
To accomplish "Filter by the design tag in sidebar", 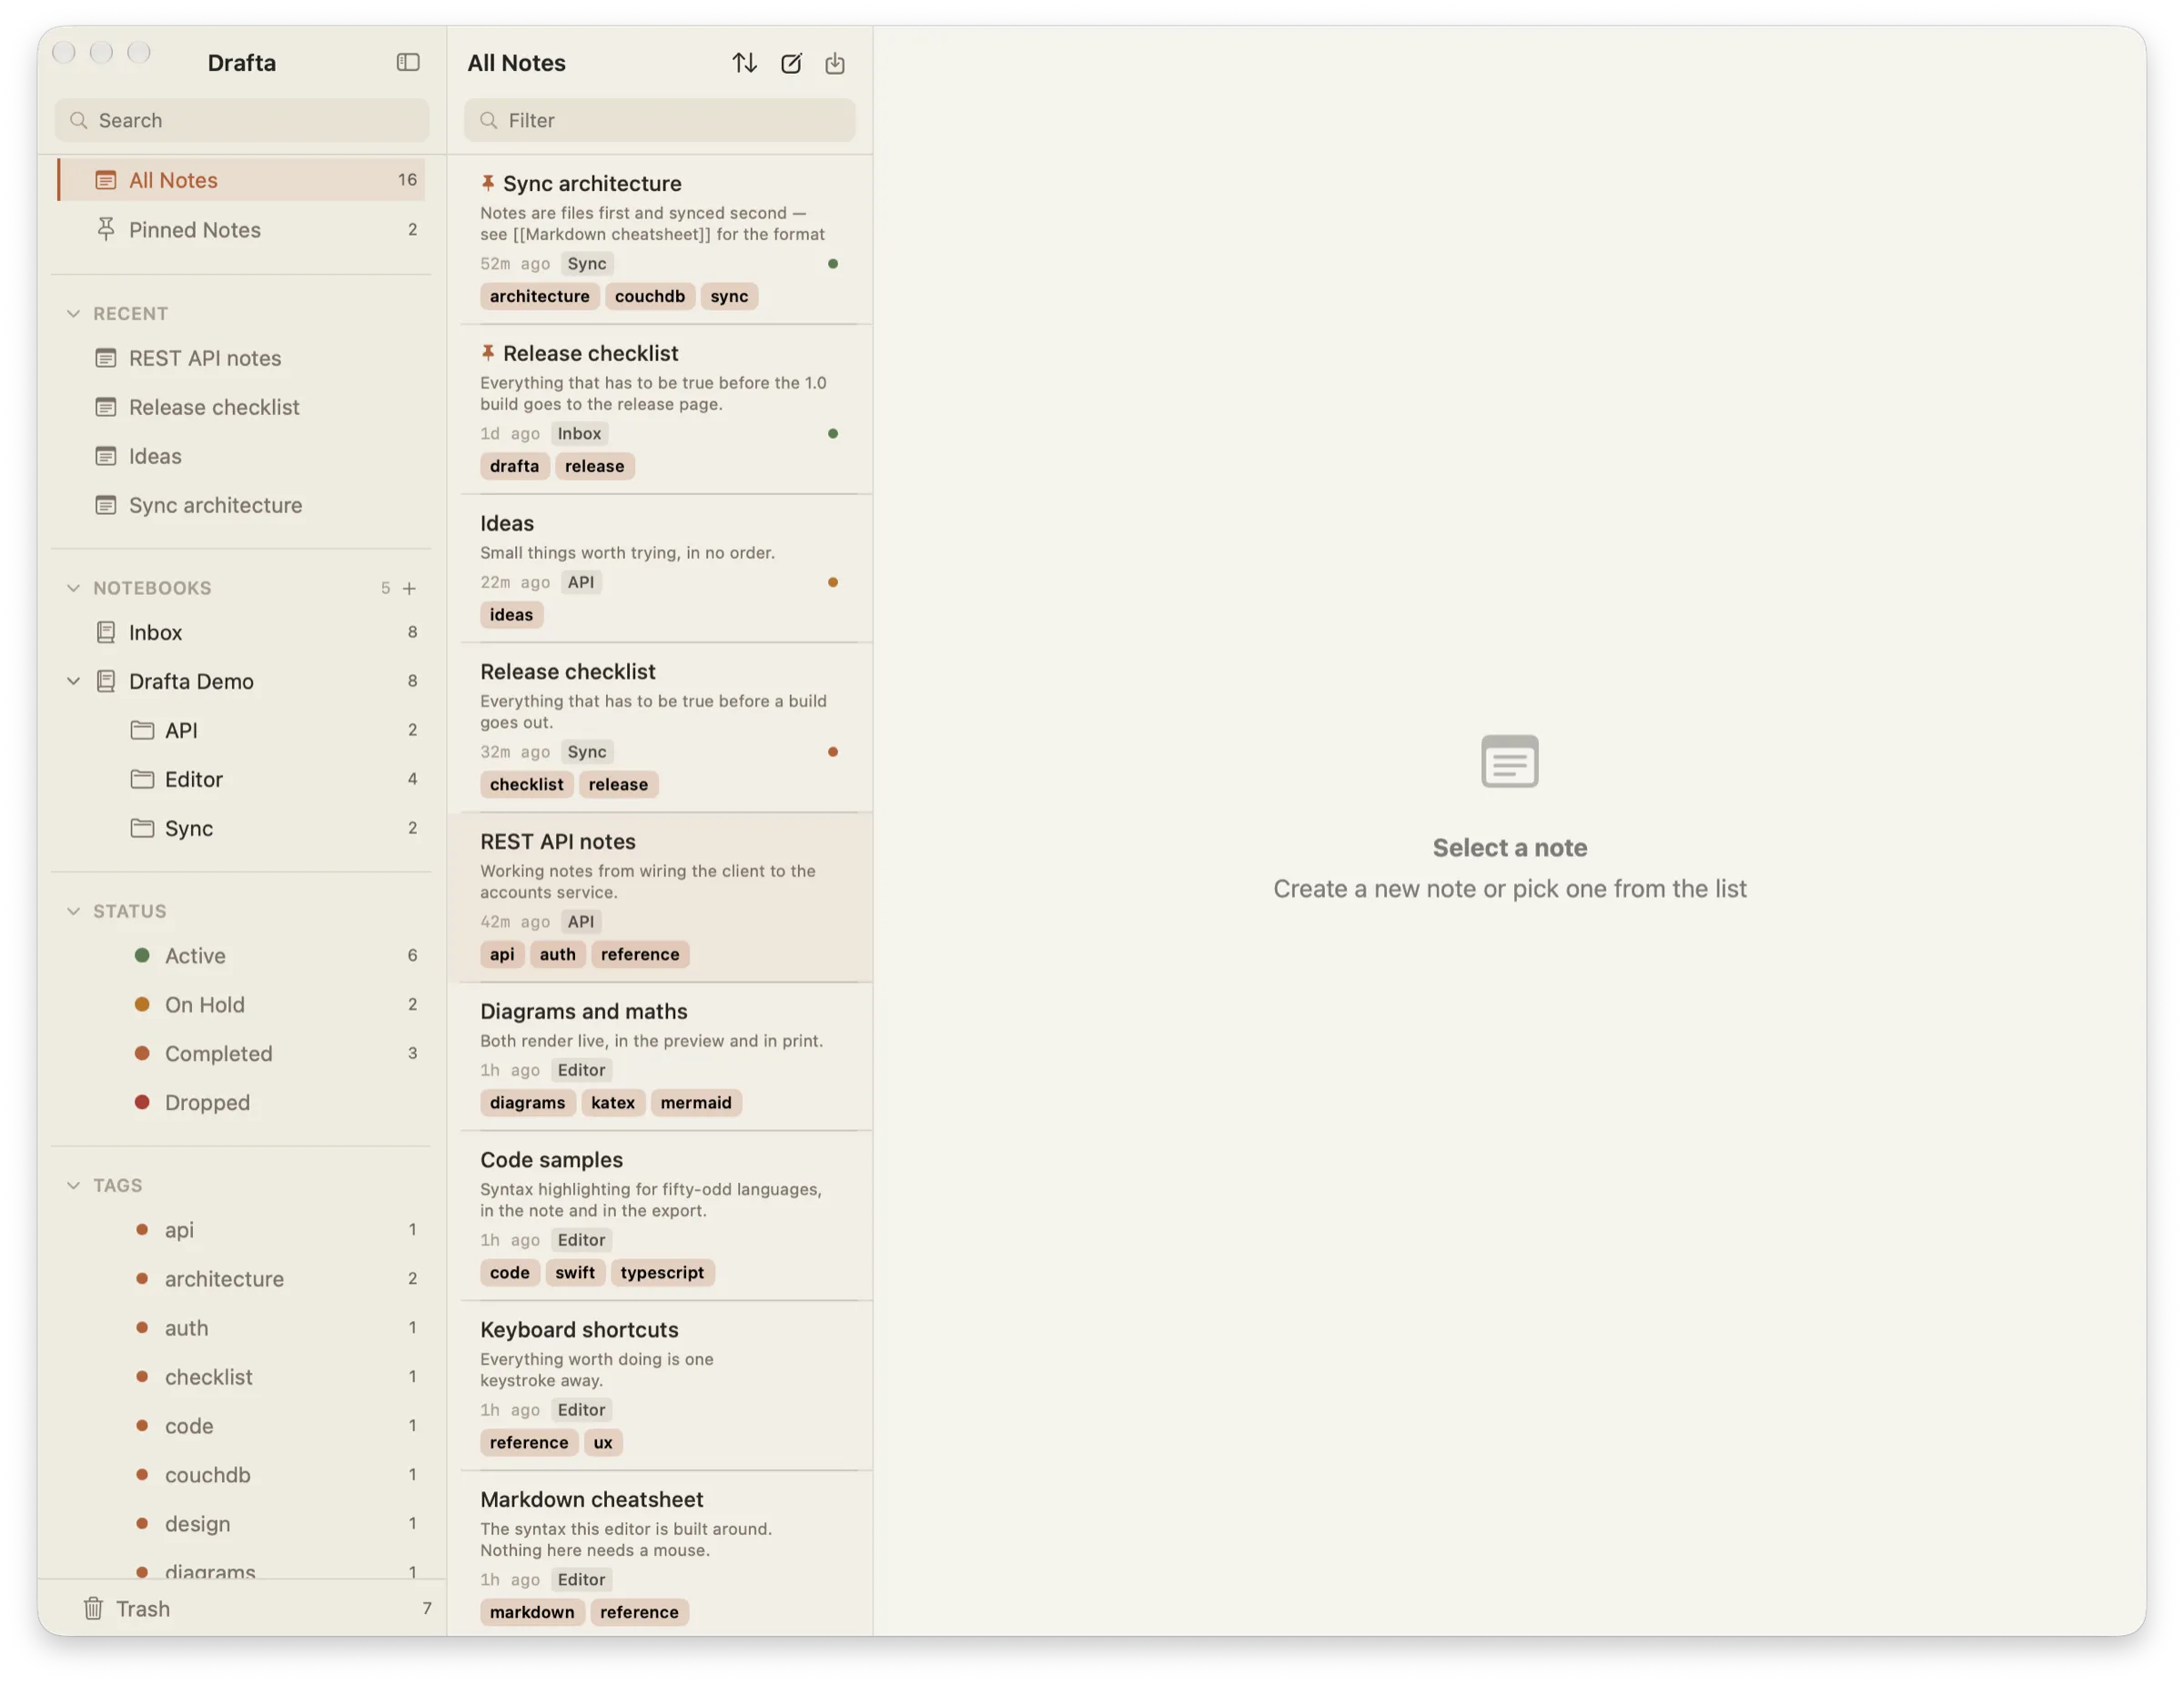I will (240, 1523).
